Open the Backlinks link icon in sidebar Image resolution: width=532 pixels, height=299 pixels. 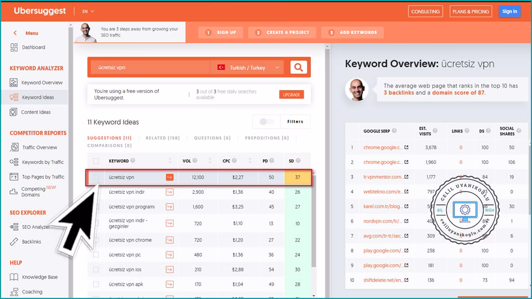(x=14, y=241)
